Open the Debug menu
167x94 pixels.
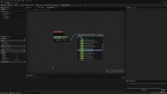(x=19, y=1)
